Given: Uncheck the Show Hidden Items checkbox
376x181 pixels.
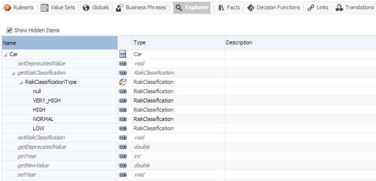Looking at the screenshot, I should pyautogui.click(x=9, y=30).
